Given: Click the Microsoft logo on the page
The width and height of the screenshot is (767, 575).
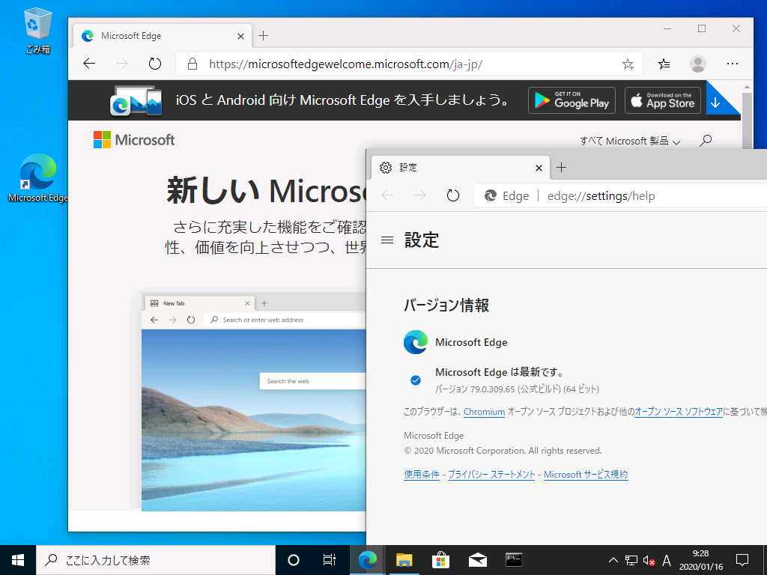Looking at the screenshot, I should click(x=134, y=140).
